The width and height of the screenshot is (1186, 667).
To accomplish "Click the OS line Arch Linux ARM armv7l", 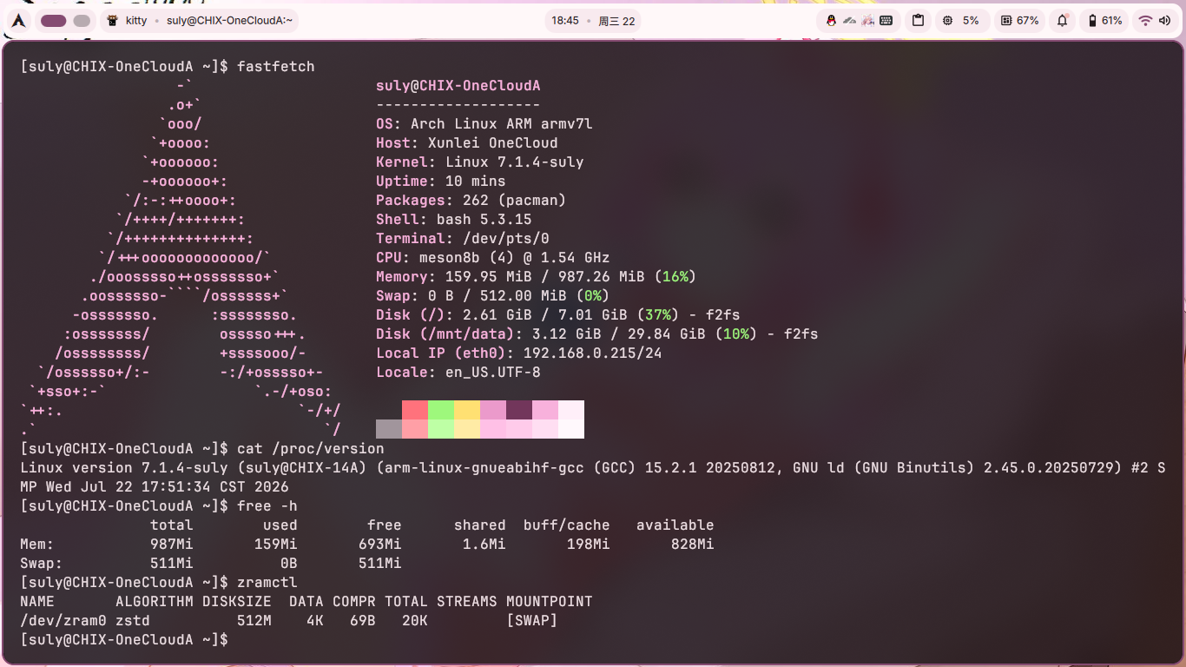I will coord(484,124).
